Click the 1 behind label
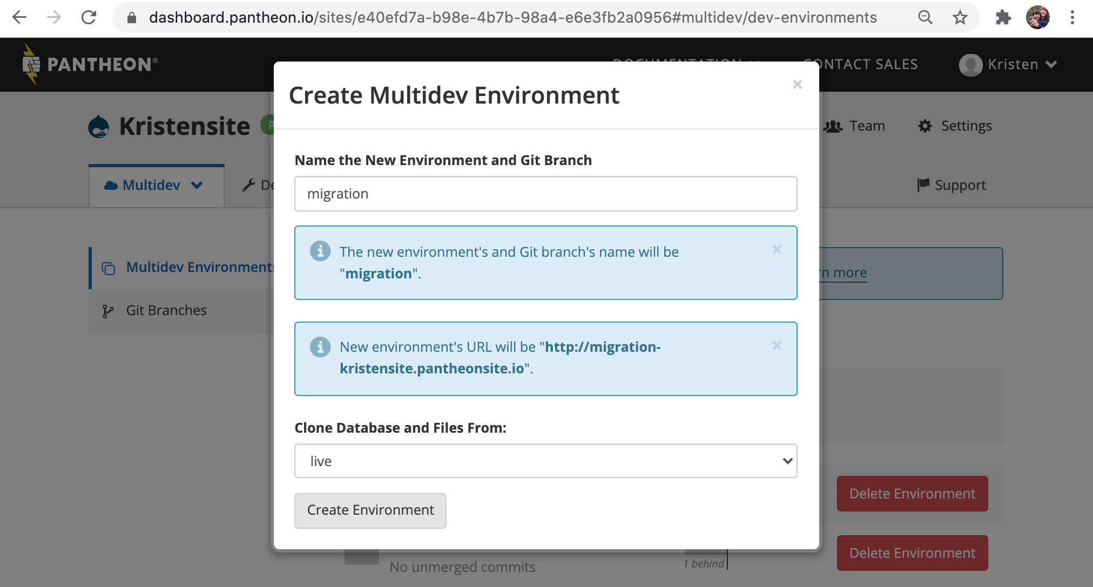The height and width of the screenshot is (587, 1093). 704,564
